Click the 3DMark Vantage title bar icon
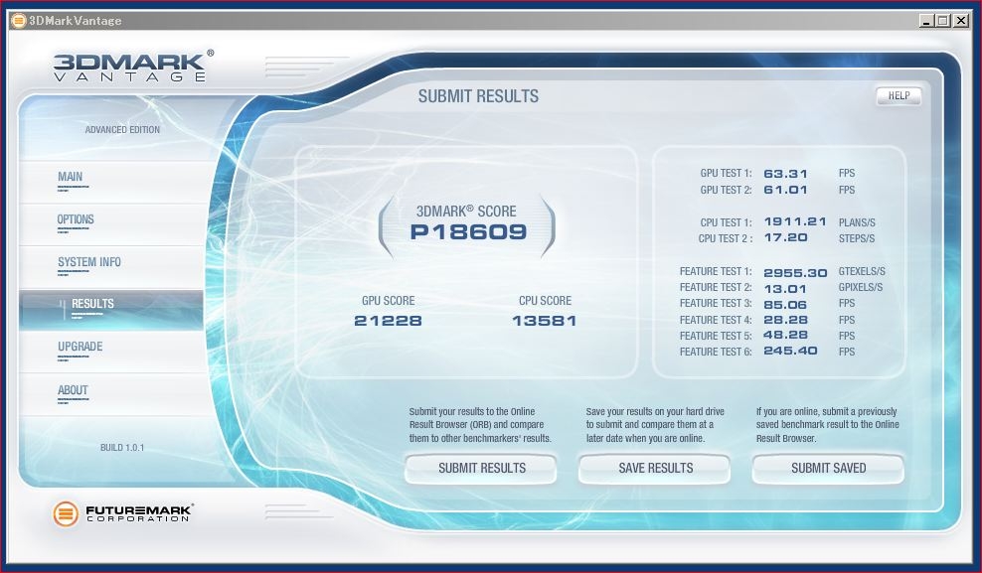The height and width of the screenshot is (573, 982). coord(18,21)
